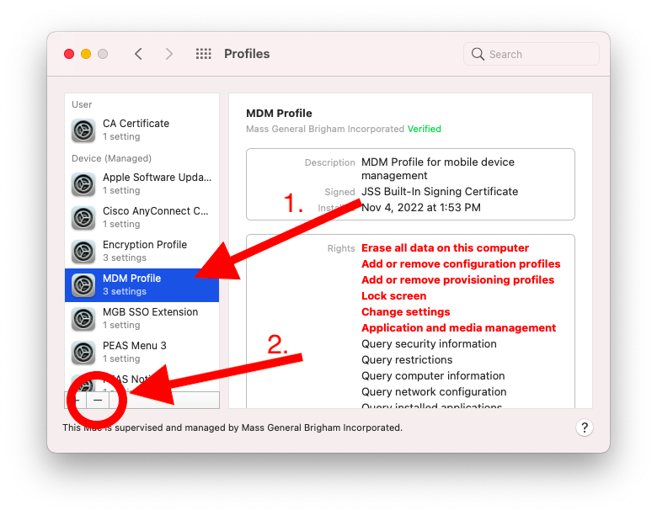Click the Apple Software Upda... row label
Viewport: 657px width, 515px height.
click(x=158, y=177)
